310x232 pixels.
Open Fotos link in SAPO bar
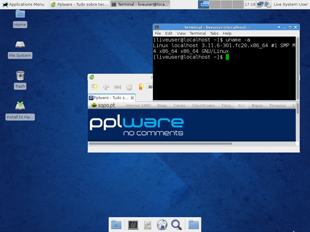(x=226, y=105)
